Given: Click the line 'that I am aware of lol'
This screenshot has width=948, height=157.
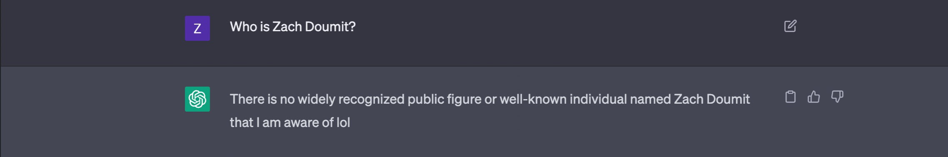Looking at the screenshot, I should click(x=290, y=122).
